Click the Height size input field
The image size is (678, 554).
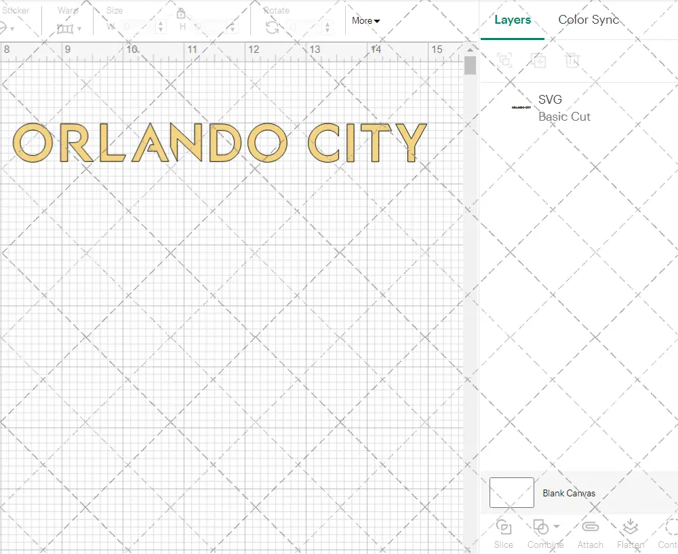coord(207,27)
